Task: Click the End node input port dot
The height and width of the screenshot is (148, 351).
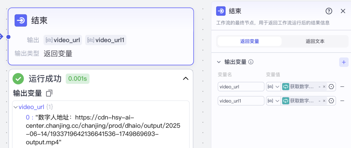Action: click(x=8, y=37)
